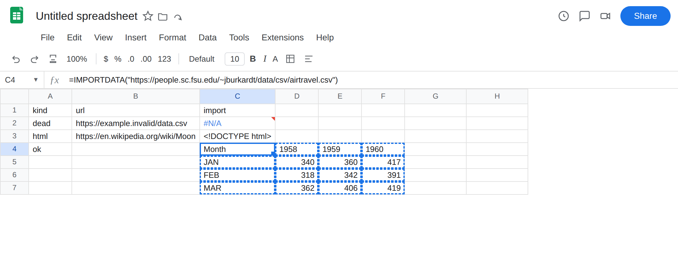The image size is (678, 265).
Task: Select the 'JAN' cell
Action: click(x=237, y=162)
